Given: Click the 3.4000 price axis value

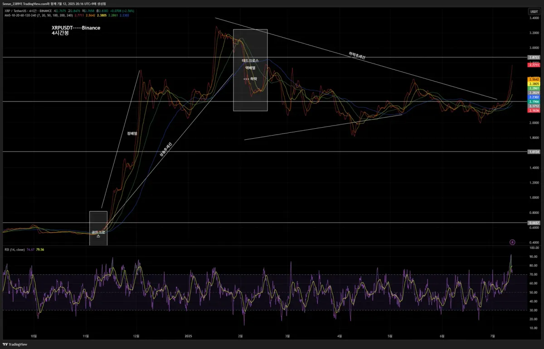Looking at the screenshot, I should (x=534, y=18).
